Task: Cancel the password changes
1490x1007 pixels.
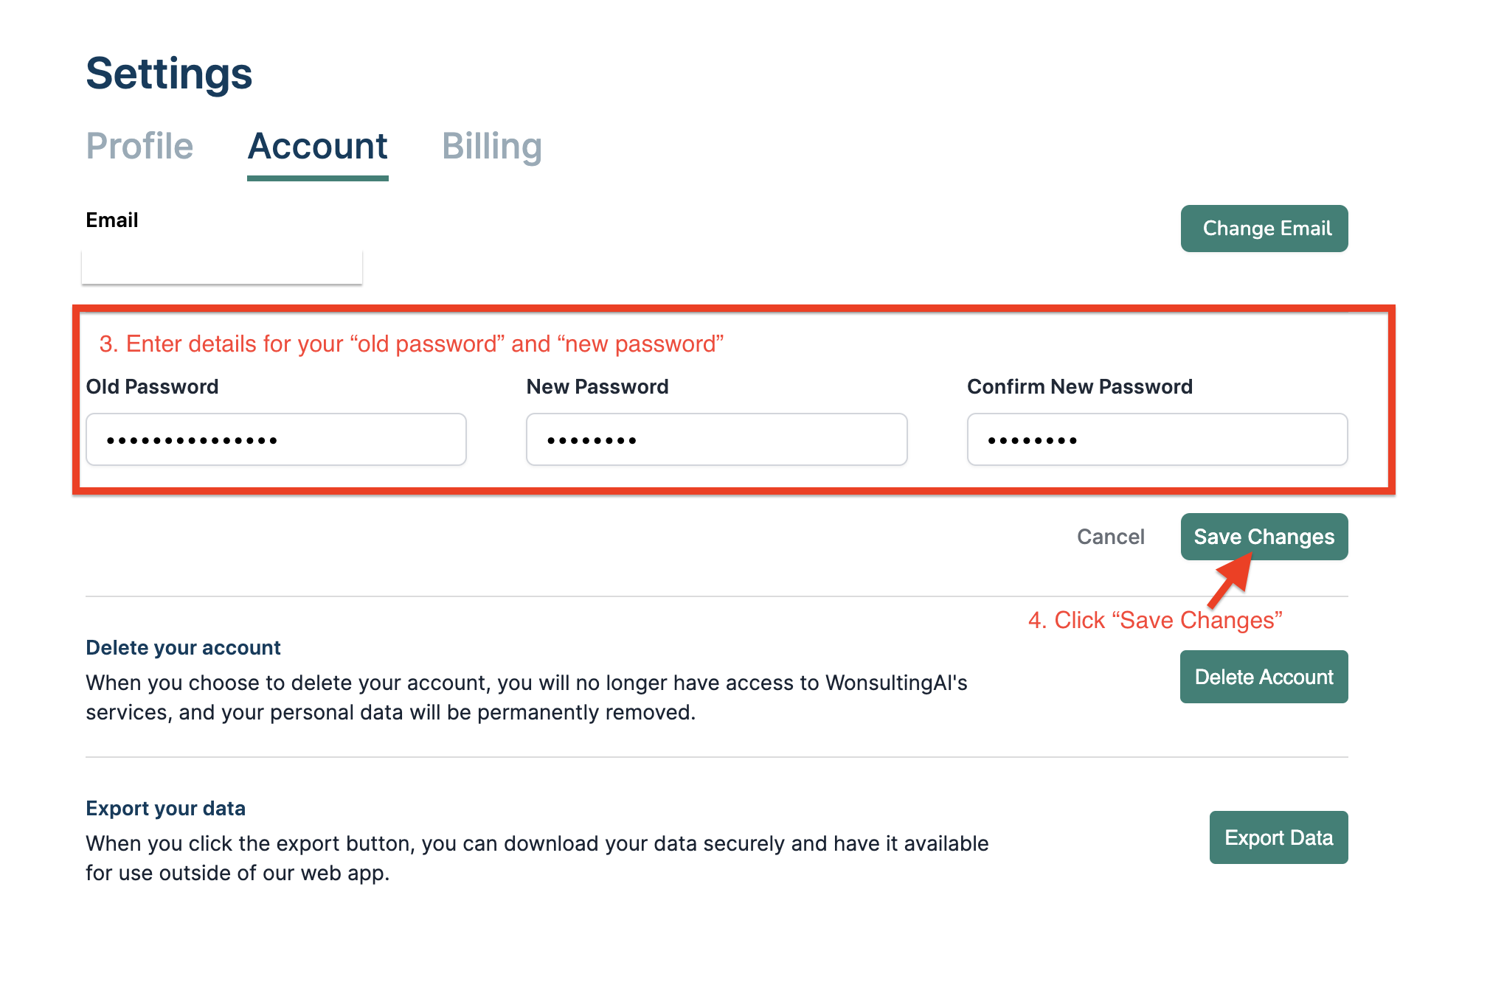Action: coord(1110,537)
